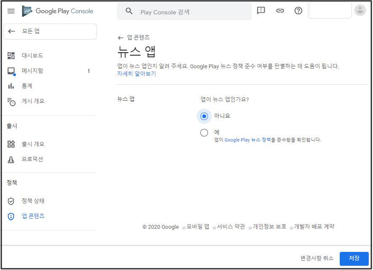
Task: Open 메시지함 in the sidebar
Action: 32,71
